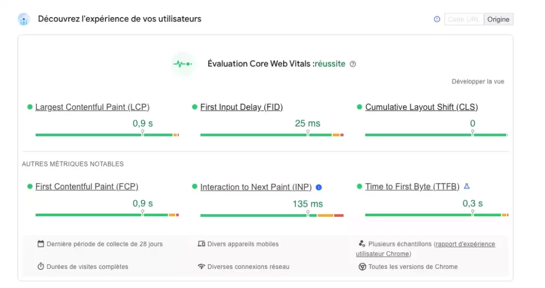Open the Cumulative Layout Shift (CLS) link

422,107
